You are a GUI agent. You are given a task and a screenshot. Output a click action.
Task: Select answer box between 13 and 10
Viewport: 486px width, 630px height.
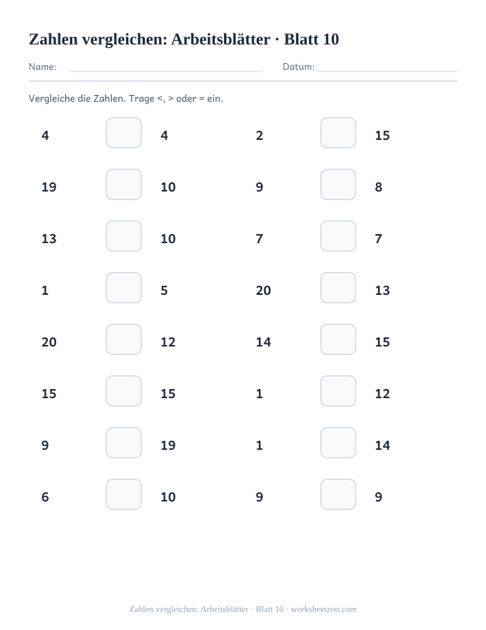tap(124, 236)
